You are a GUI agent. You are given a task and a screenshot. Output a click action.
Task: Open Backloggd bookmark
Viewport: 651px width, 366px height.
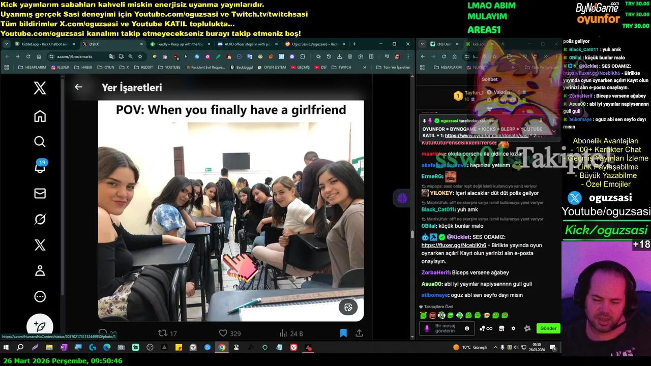(x=242, y=67)
